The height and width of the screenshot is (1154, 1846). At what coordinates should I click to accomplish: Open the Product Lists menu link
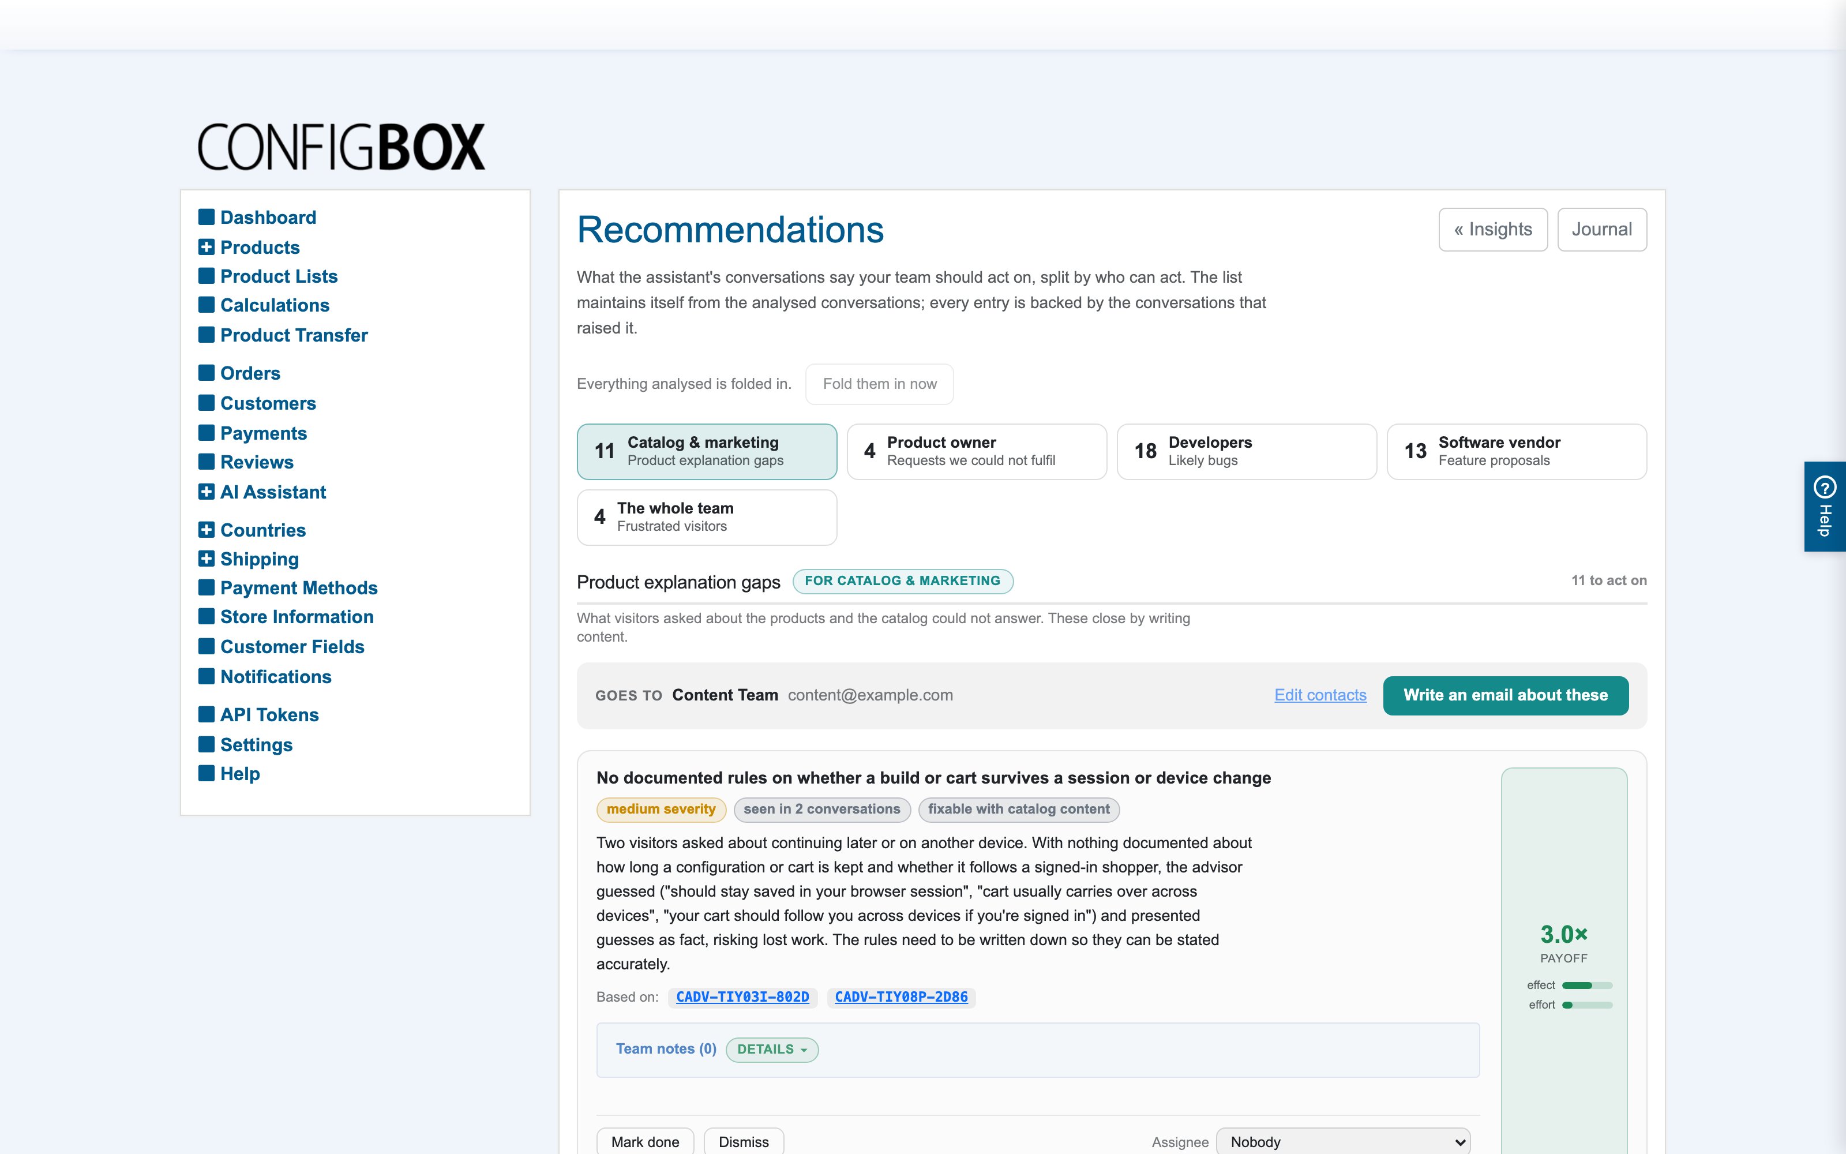[x=279, y=276]
